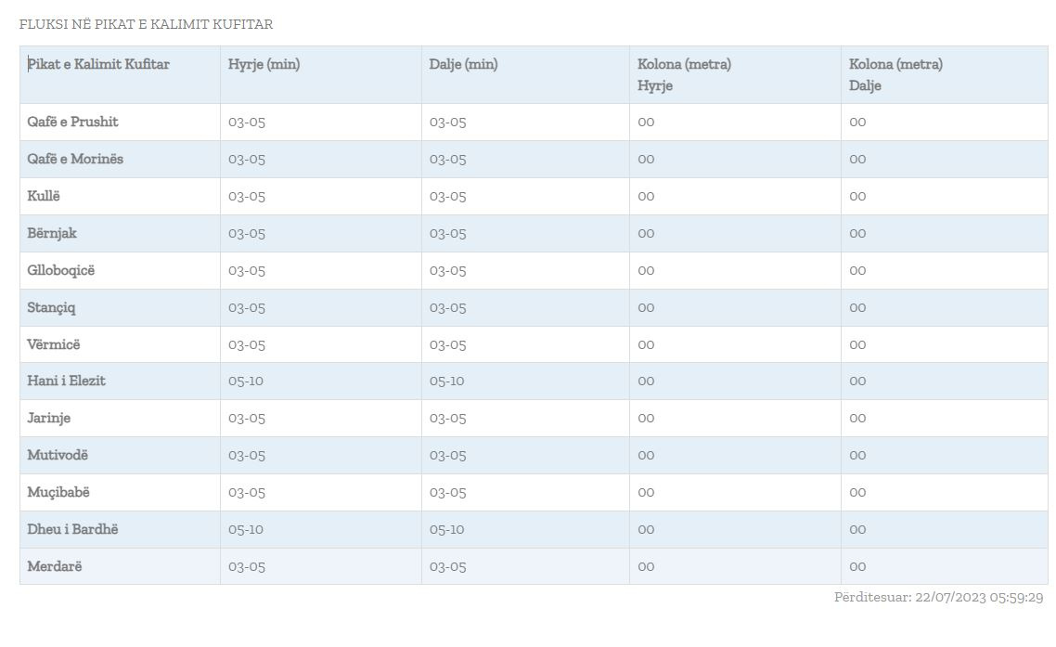The height and width of the screenshot is (647, 1056).
Task: Click the Kullë row name
Action: click(44, 196)
